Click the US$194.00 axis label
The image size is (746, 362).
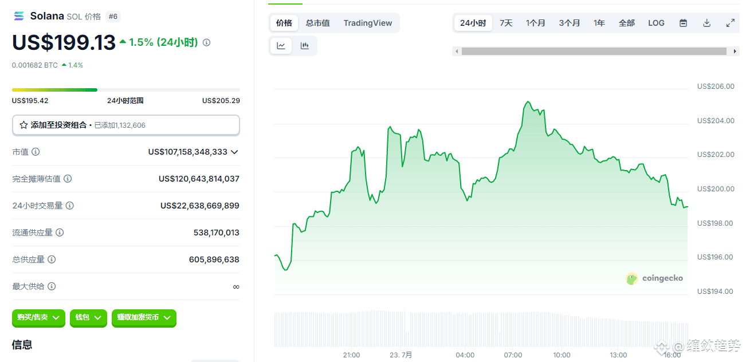(x=715, y=292)
